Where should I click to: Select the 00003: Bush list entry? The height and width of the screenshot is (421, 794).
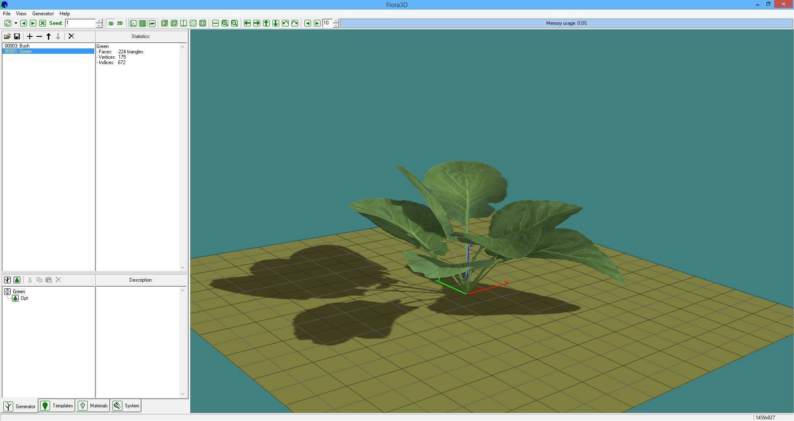tap(48, 46)
